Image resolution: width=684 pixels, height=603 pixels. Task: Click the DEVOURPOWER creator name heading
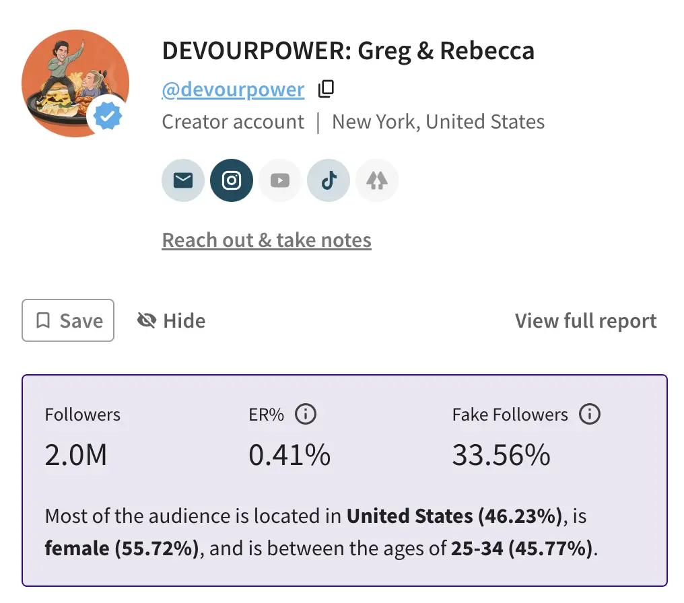point(347,50)
